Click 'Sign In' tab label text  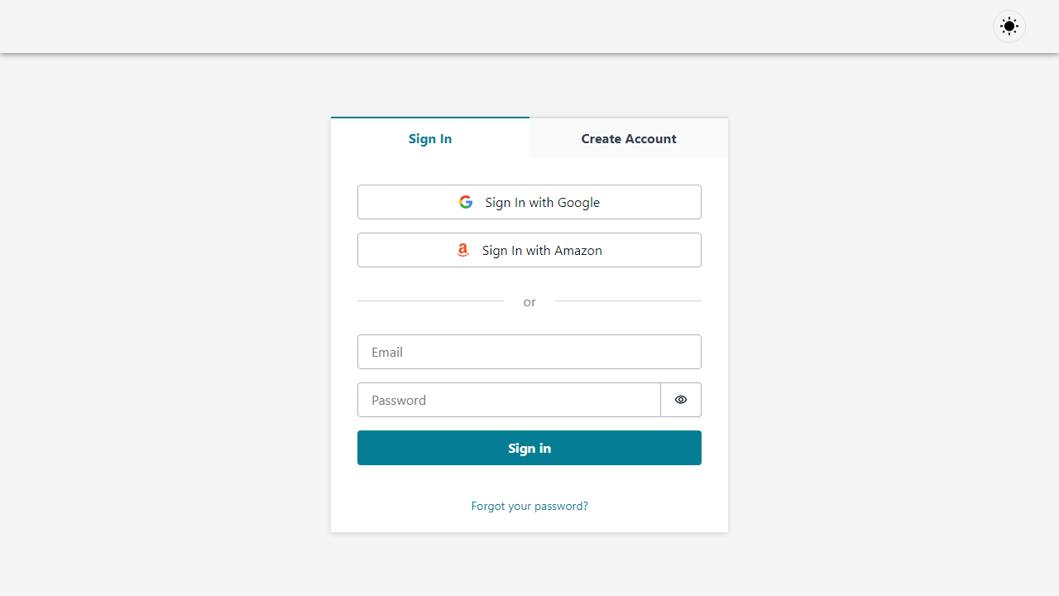click(430, 138)
